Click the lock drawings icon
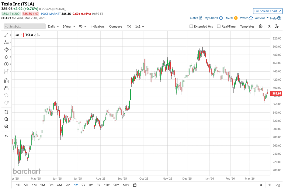 tap(6, 88)
